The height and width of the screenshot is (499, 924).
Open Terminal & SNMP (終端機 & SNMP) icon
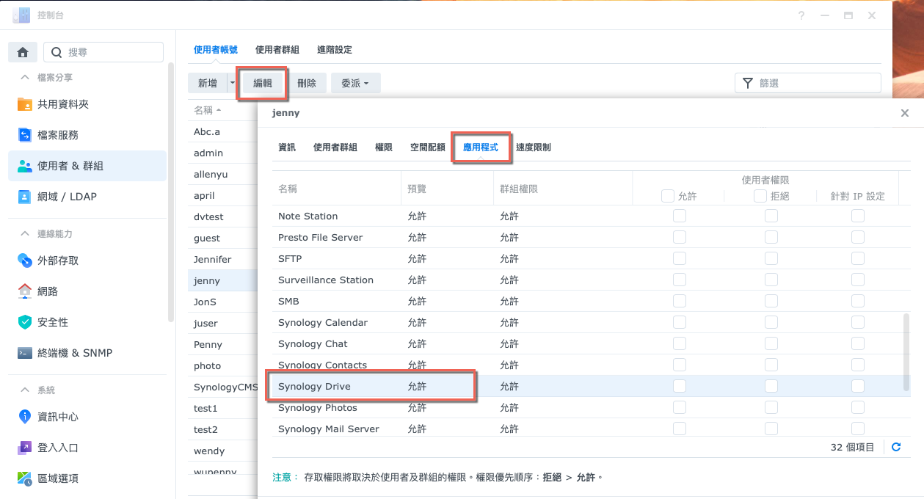(x=25, y=353)
